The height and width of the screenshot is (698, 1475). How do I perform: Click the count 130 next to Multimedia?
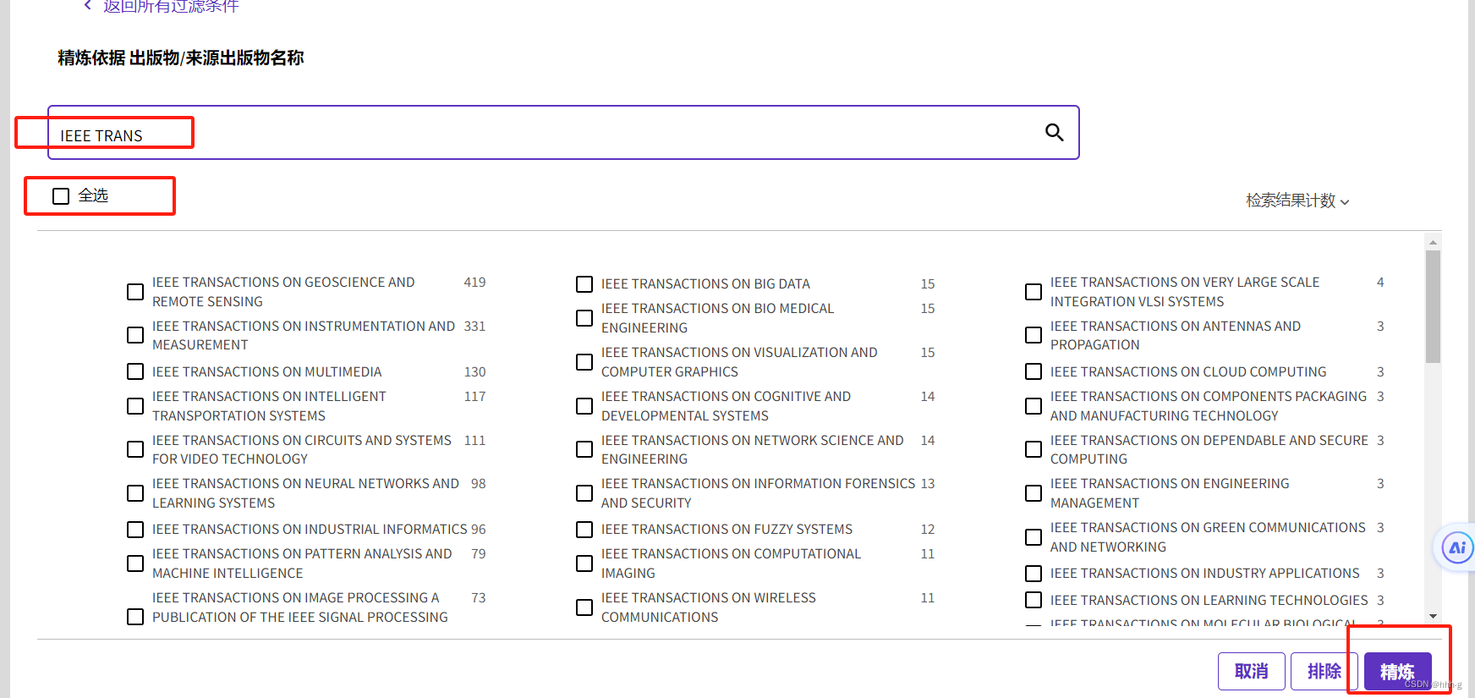474,372
